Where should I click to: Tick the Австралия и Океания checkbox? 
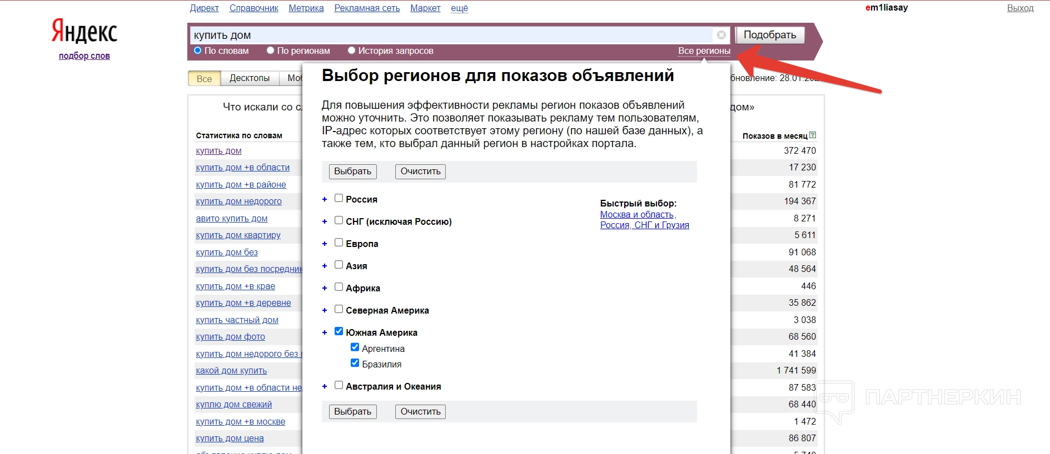tap(339, 385)
